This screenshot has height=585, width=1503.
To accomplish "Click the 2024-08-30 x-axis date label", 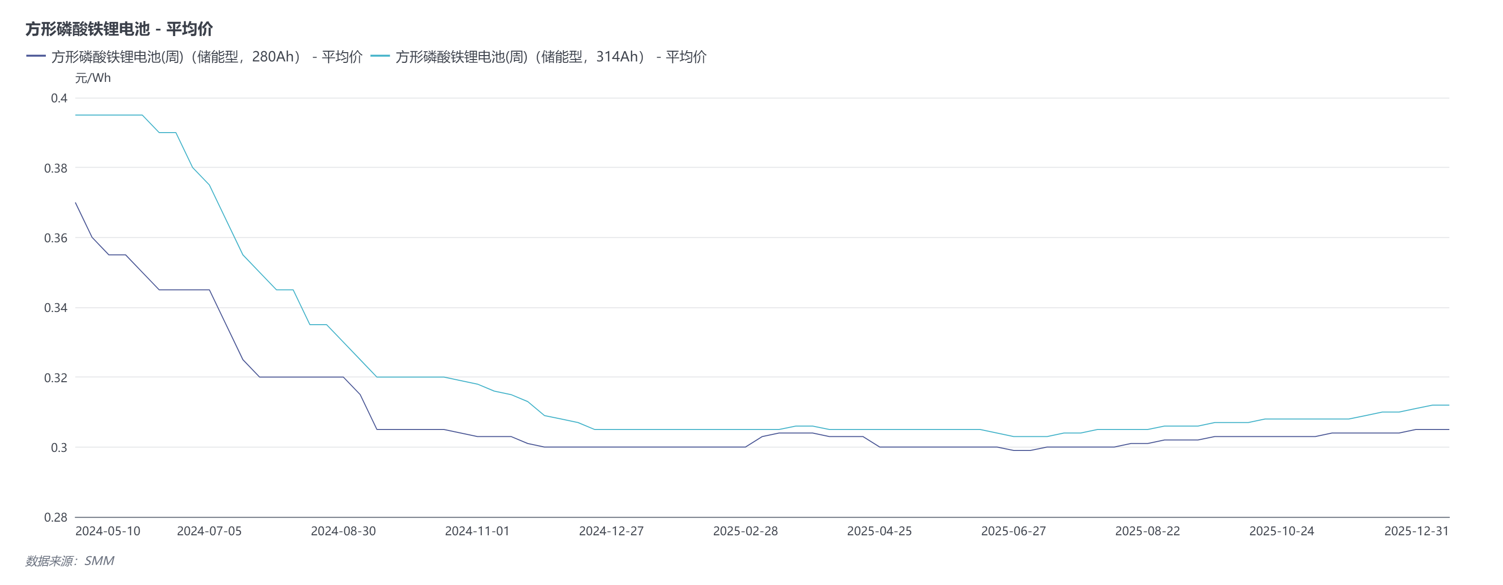I will click(343, 531).
